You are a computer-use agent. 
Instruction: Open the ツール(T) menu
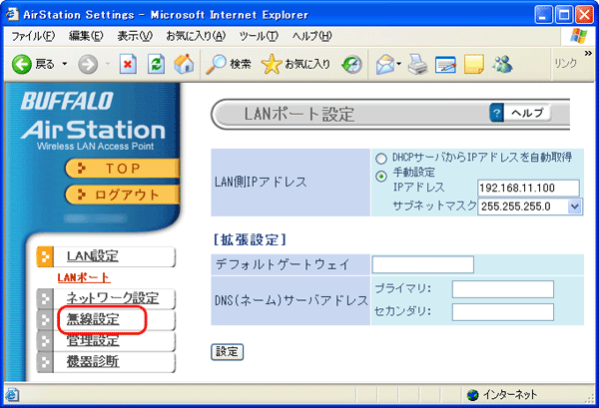click(258, 36)
